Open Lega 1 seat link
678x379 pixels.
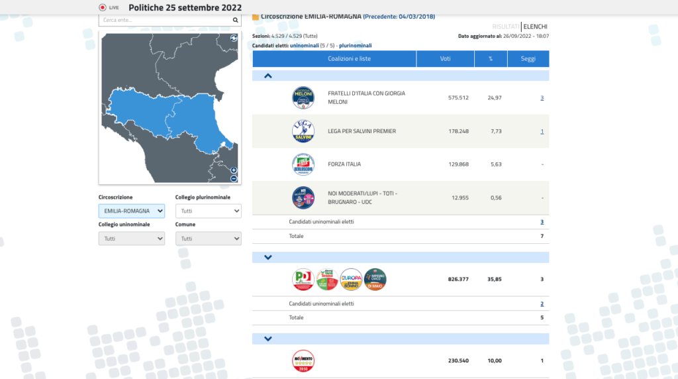coord(542,131)
